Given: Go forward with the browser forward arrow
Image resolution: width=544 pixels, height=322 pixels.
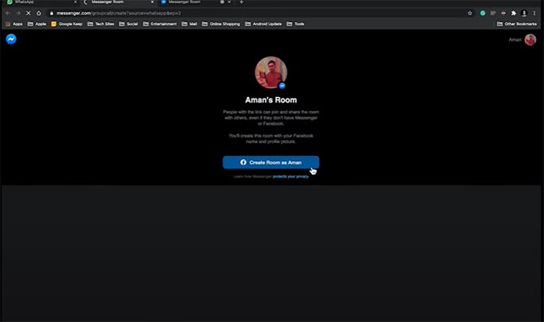Looking at the screenshot, I should (x=18, y=13).
